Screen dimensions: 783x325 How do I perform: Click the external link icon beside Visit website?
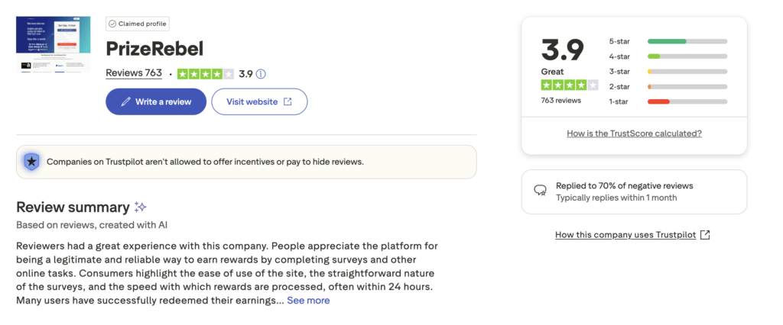pyautogui.click(x=288, y=101)
